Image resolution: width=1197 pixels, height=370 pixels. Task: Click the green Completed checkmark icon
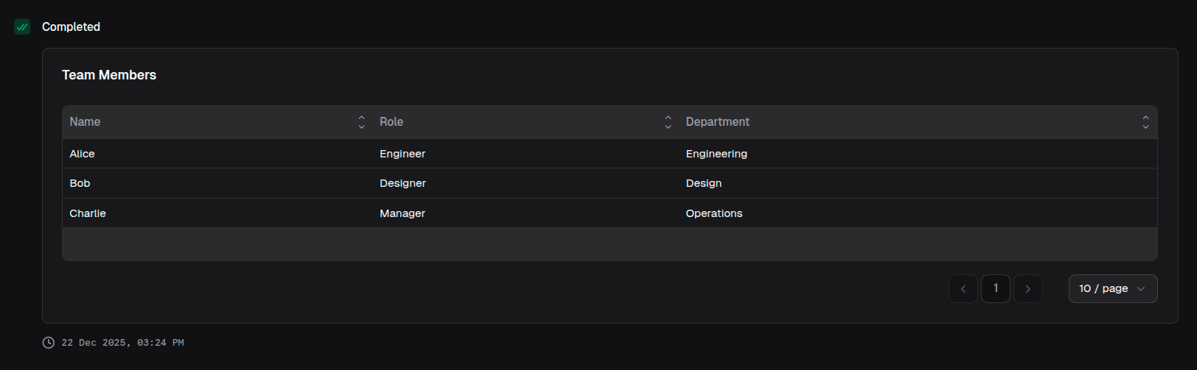22,27
